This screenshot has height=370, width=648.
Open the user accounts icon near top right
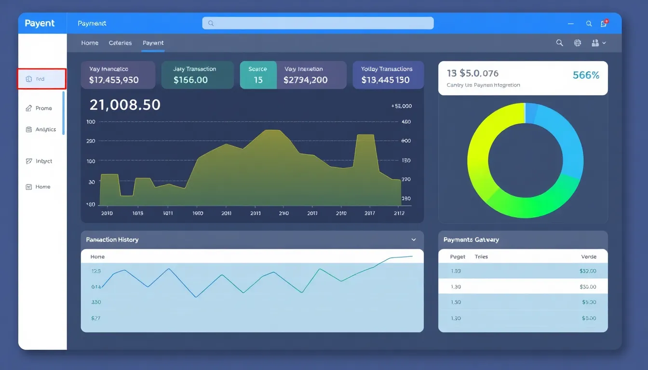point(595,43)
